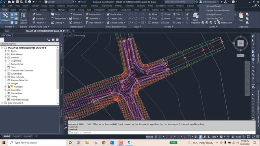
Task: Select the Mirror tool
Action: [x=165, y=19]
